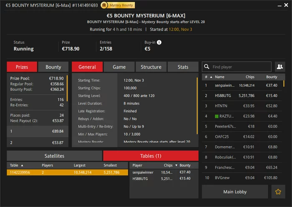Show the Satellites tab
The height and width of the screenshot is (207, 292).
tap(54, 156)
